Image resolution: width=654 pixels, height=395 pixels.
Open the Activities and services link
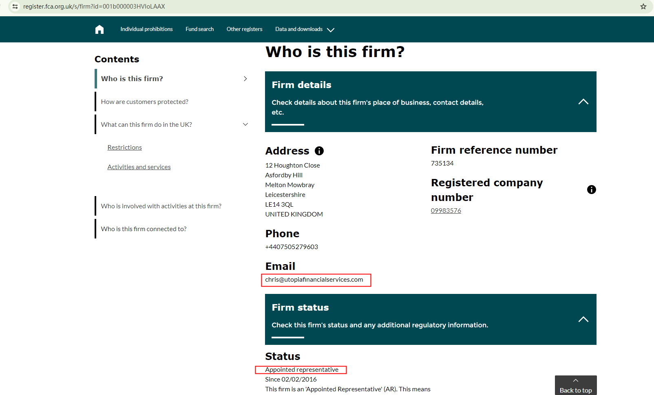click(x=139, y=167)
